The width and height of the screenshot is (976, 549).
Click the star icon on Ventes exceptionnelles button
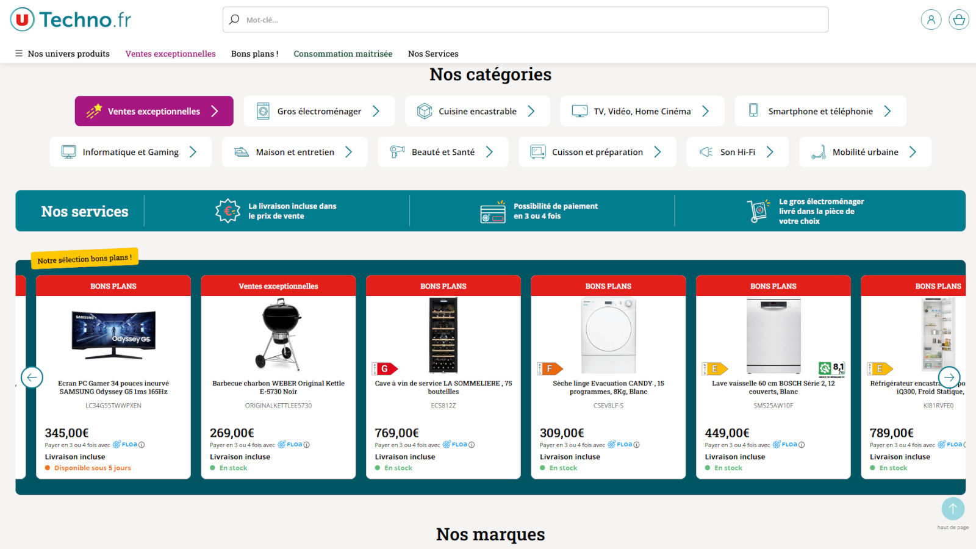pos(94,110)
